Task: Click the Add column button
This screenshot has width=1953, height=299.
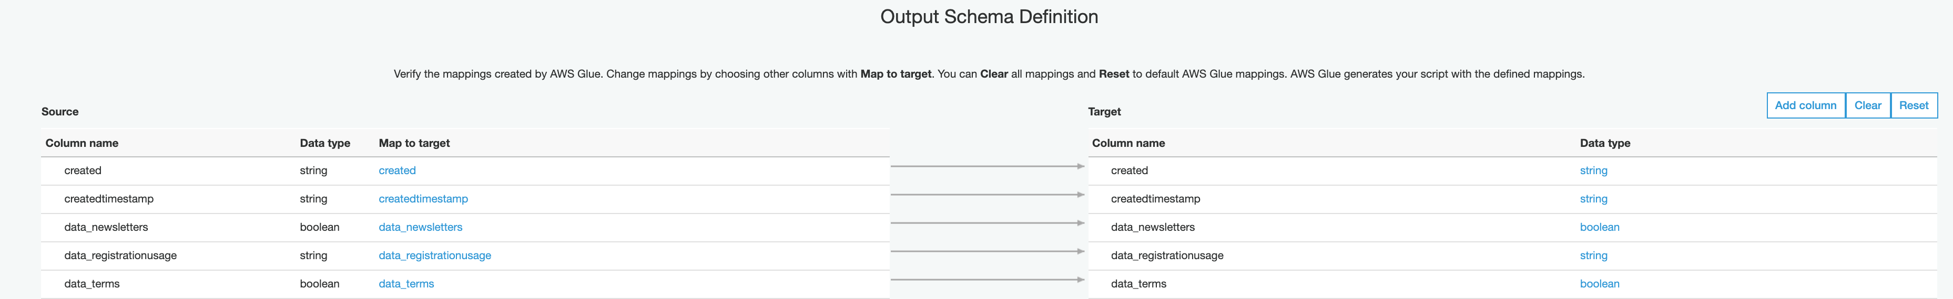Action: tap(1805, 106)
